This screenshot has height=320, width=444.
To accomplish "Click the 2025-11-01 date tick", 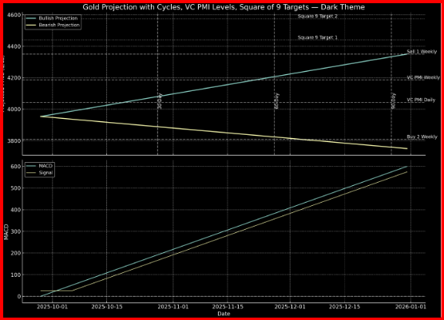I will 173,307.
